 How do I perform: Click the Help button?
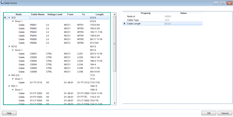pos(9,113)
